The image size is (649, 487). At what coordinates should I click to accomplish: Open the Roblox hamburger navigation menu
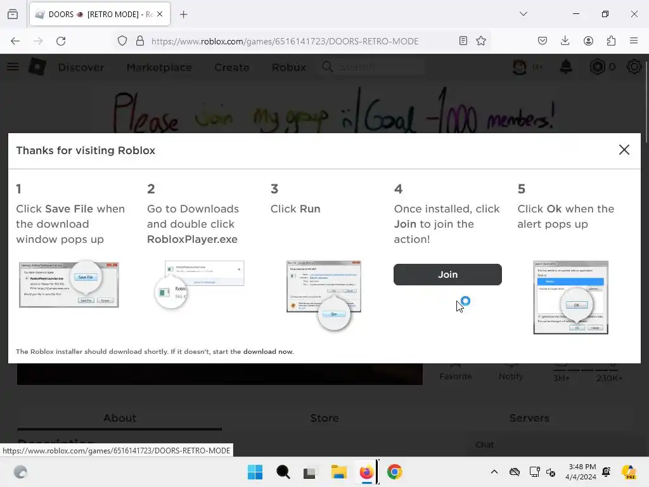[x=13, y=67]
